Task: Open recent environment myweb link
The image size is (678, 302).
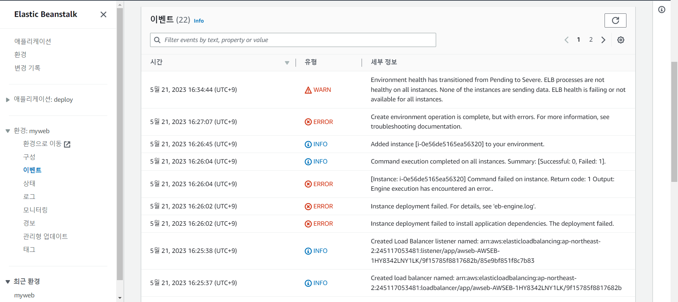Action: pos(24,295)
